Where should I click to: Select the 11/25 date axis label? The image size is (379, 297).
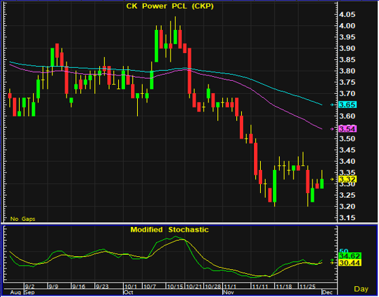click(308, 287)
